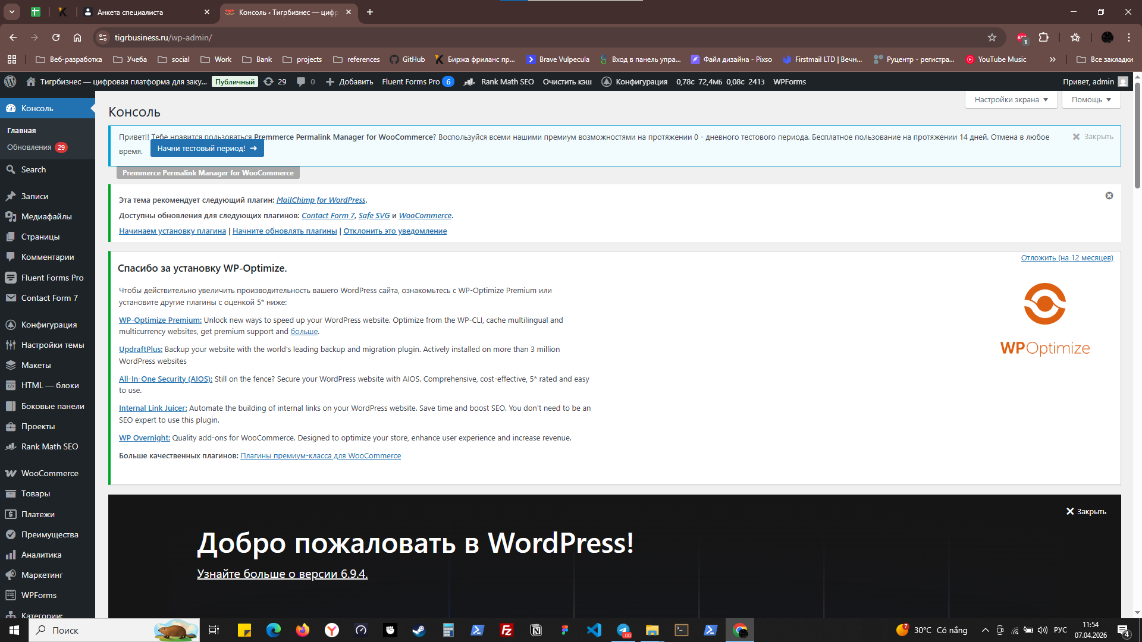Reload the page

[56, 37]
